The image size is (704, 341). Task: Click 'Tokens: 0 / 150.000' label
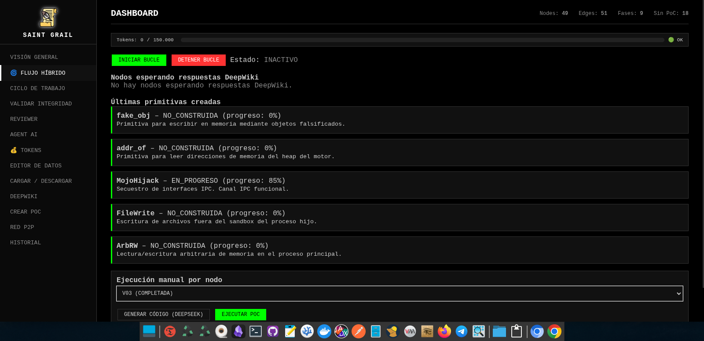(x=145, y=40)
